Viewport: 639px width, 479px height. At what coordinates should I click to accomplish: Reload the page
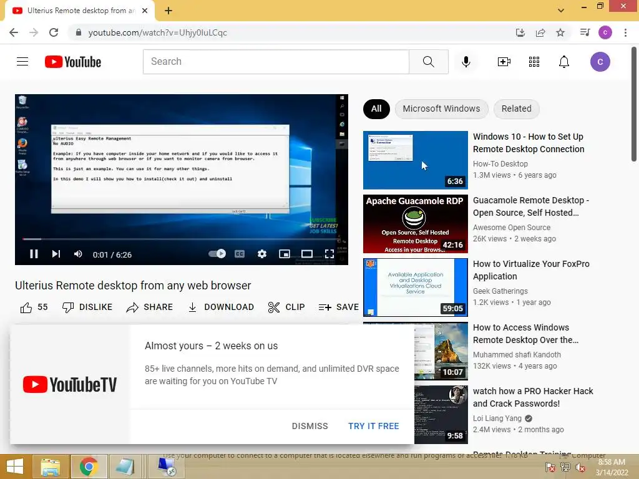(x=54, y=32)
